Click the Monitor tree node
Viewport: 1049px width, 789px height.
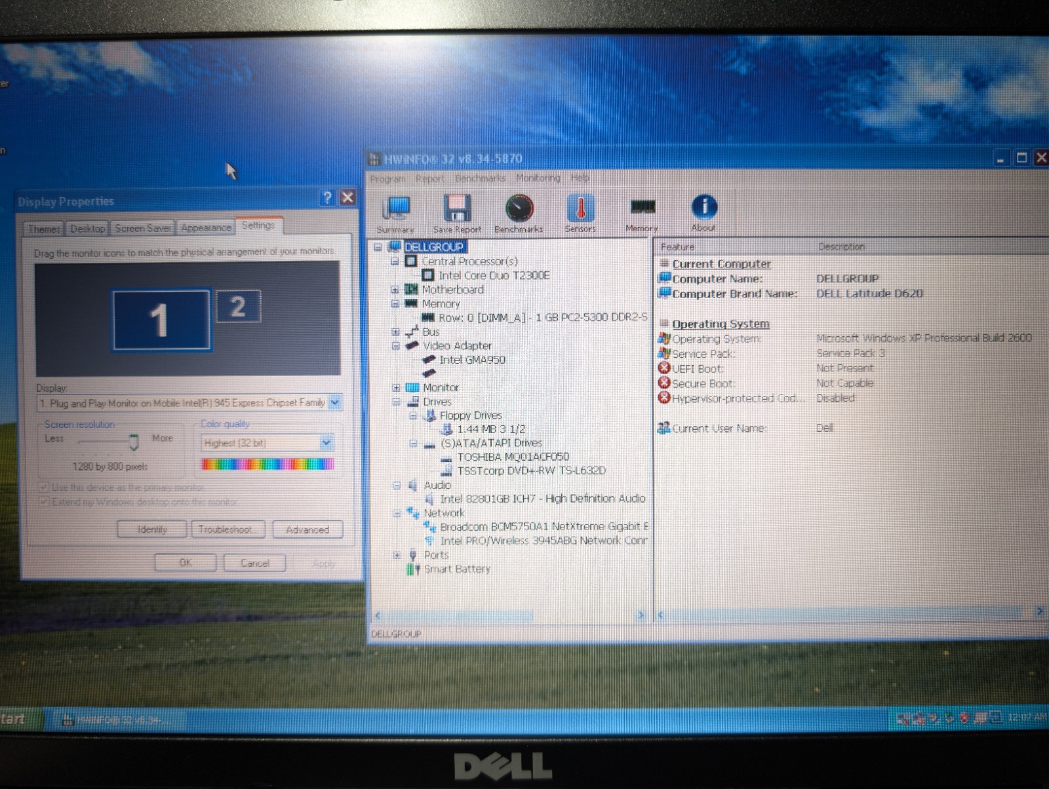coord(441,388)
